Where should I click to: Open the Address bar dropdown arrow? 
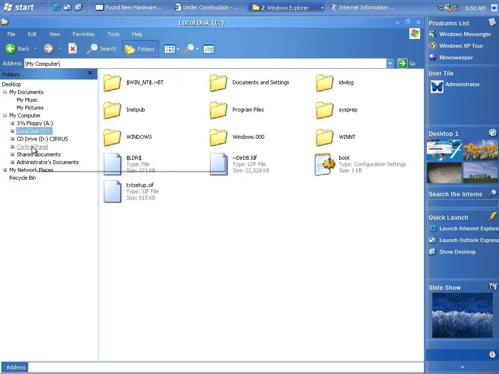390,63
